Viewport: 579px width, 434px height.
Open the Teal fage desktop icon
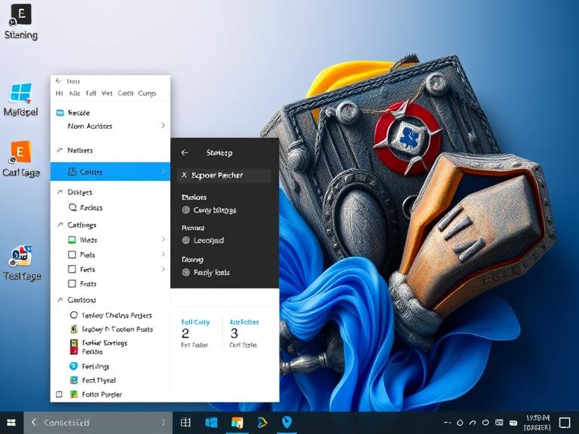(x=21, y=262)
